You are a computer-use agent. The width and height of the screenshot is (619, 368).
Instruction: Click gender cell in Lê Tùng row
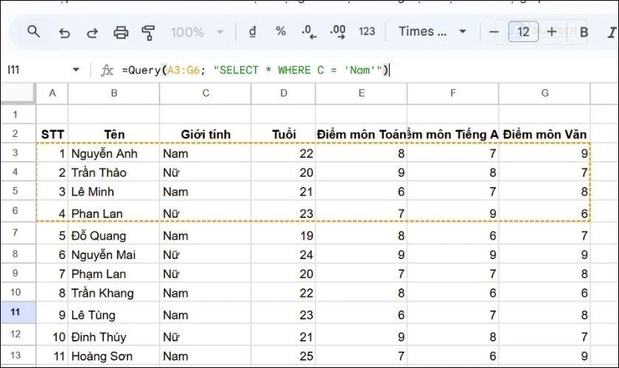click(x=206, y=314)
